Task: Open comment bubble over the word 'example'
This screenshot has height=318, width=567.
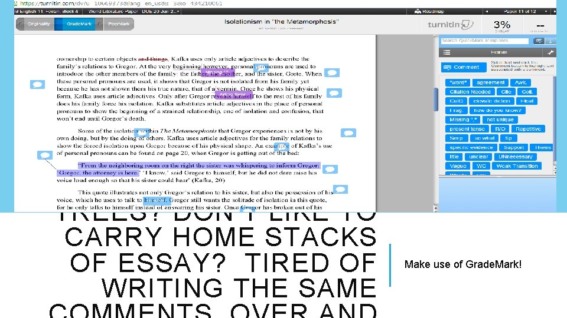Action: click(x=282, y=146)
